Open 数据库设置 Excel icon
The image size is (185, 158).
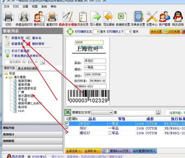(122, 17)
